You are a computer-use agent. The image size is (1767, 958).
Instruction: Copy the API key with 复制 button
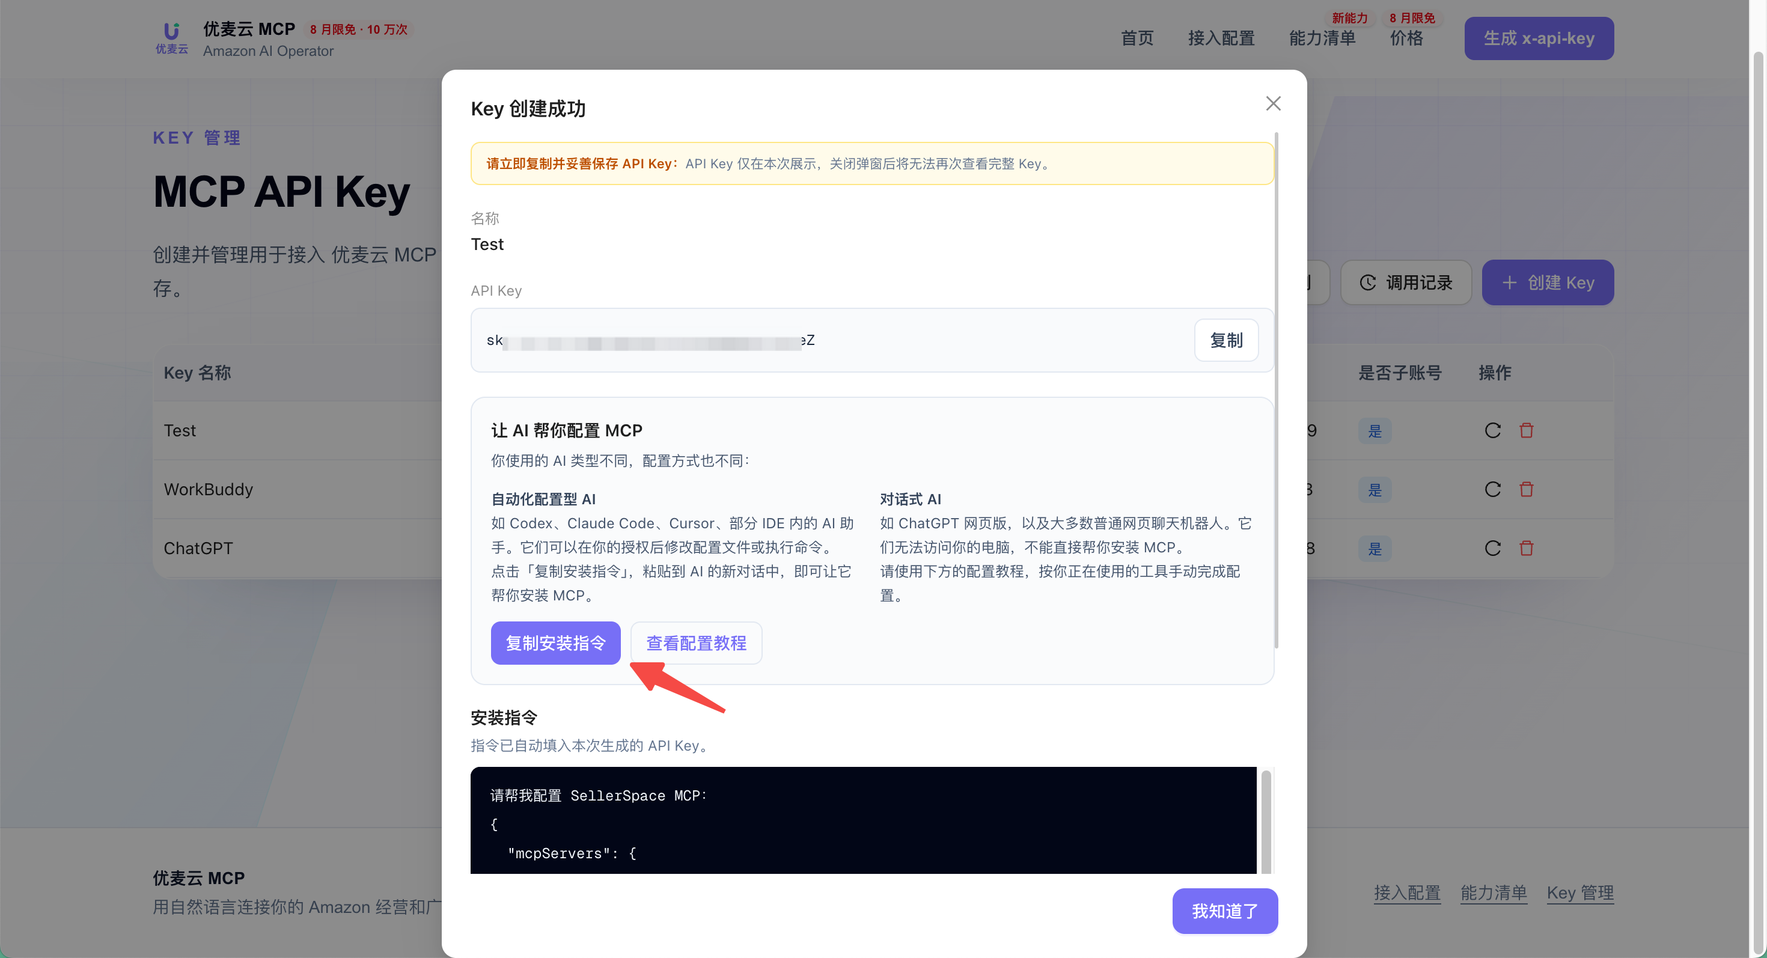[x=1227, y=340]
